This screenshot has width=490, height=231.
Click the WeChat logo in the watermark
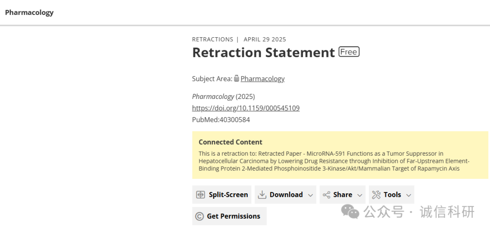pos(350,211)
